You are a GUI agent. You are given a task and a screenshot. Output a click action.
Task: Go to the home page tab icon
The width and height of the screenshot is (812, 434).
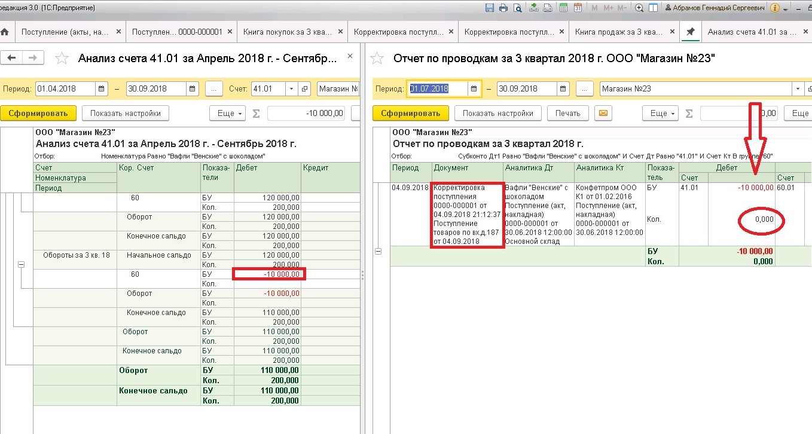5,32
